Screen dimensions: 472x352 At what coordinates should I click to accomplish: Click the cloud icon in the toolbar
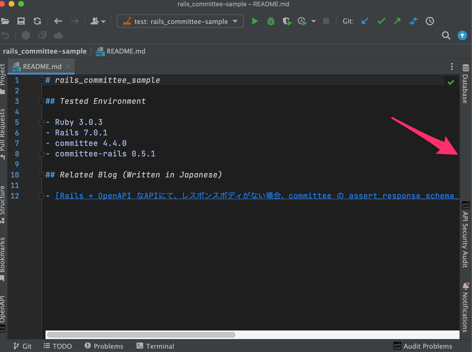tap(58, 36)
